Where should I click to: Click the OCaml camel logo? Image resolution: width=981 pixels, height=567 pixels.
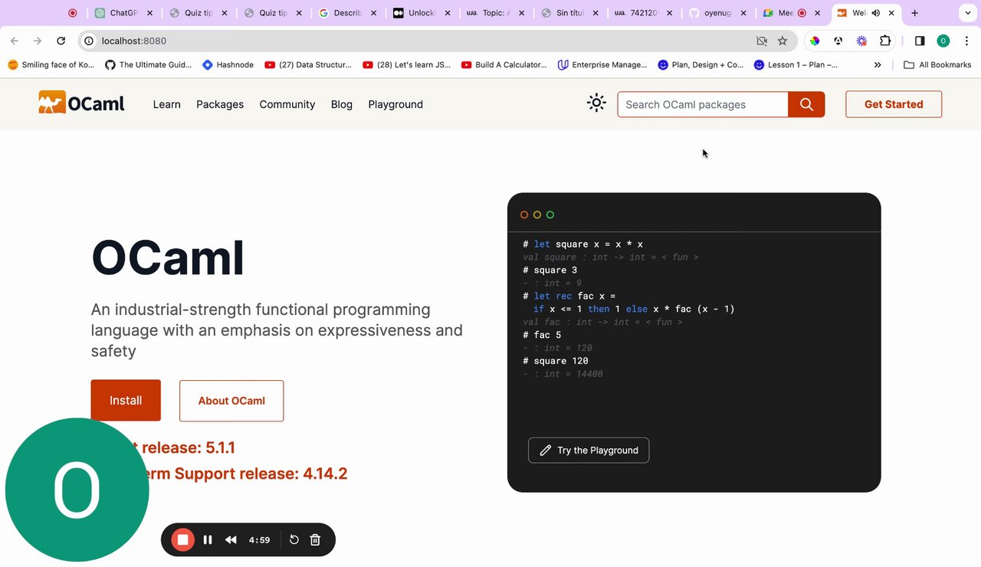(x=81, y=103)
